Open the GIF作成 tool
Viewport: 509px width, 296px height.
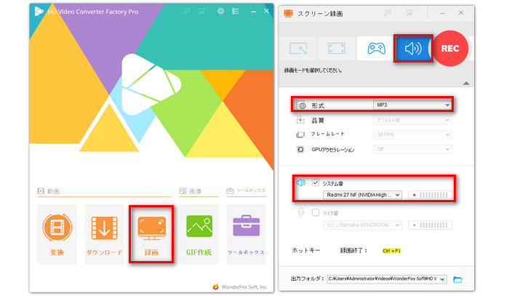point(198,233)
